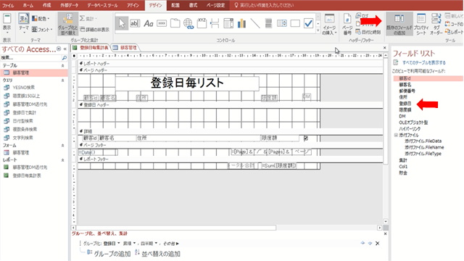Switch to the ホーム ribbon tab
464x261 pixels.
point(28,5)
